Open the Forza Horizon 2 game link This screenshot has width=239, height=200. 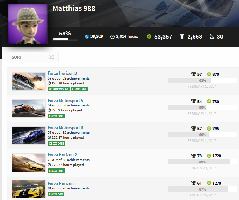pos(62,155)
